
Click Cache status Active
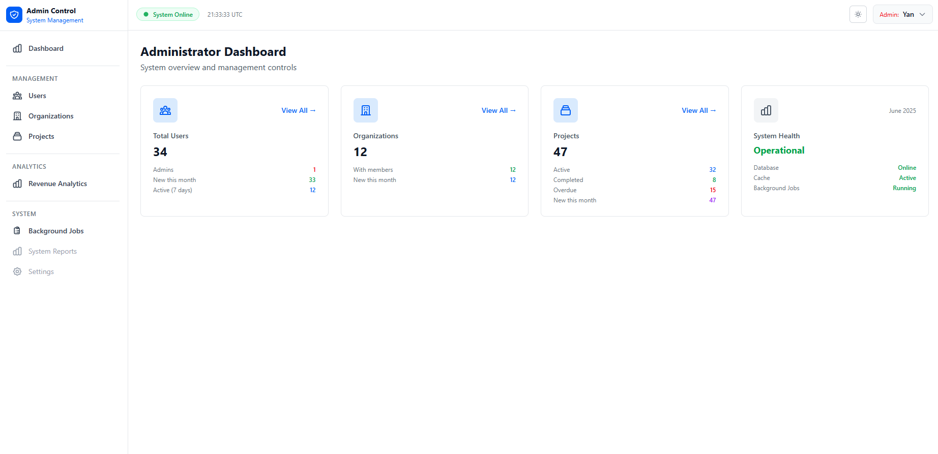tap(907, 178)
